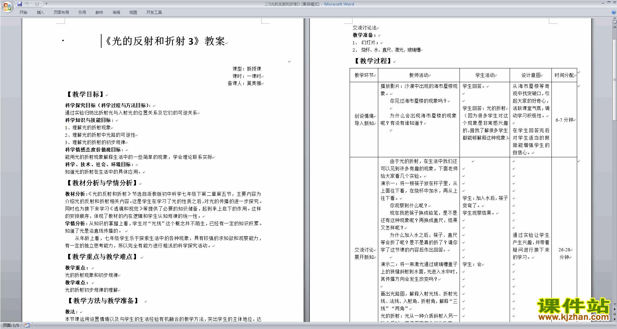This screenshot has height=329, width=617.
Task: Open the Select Browse Object round button
Action: [x=615, y=314]
